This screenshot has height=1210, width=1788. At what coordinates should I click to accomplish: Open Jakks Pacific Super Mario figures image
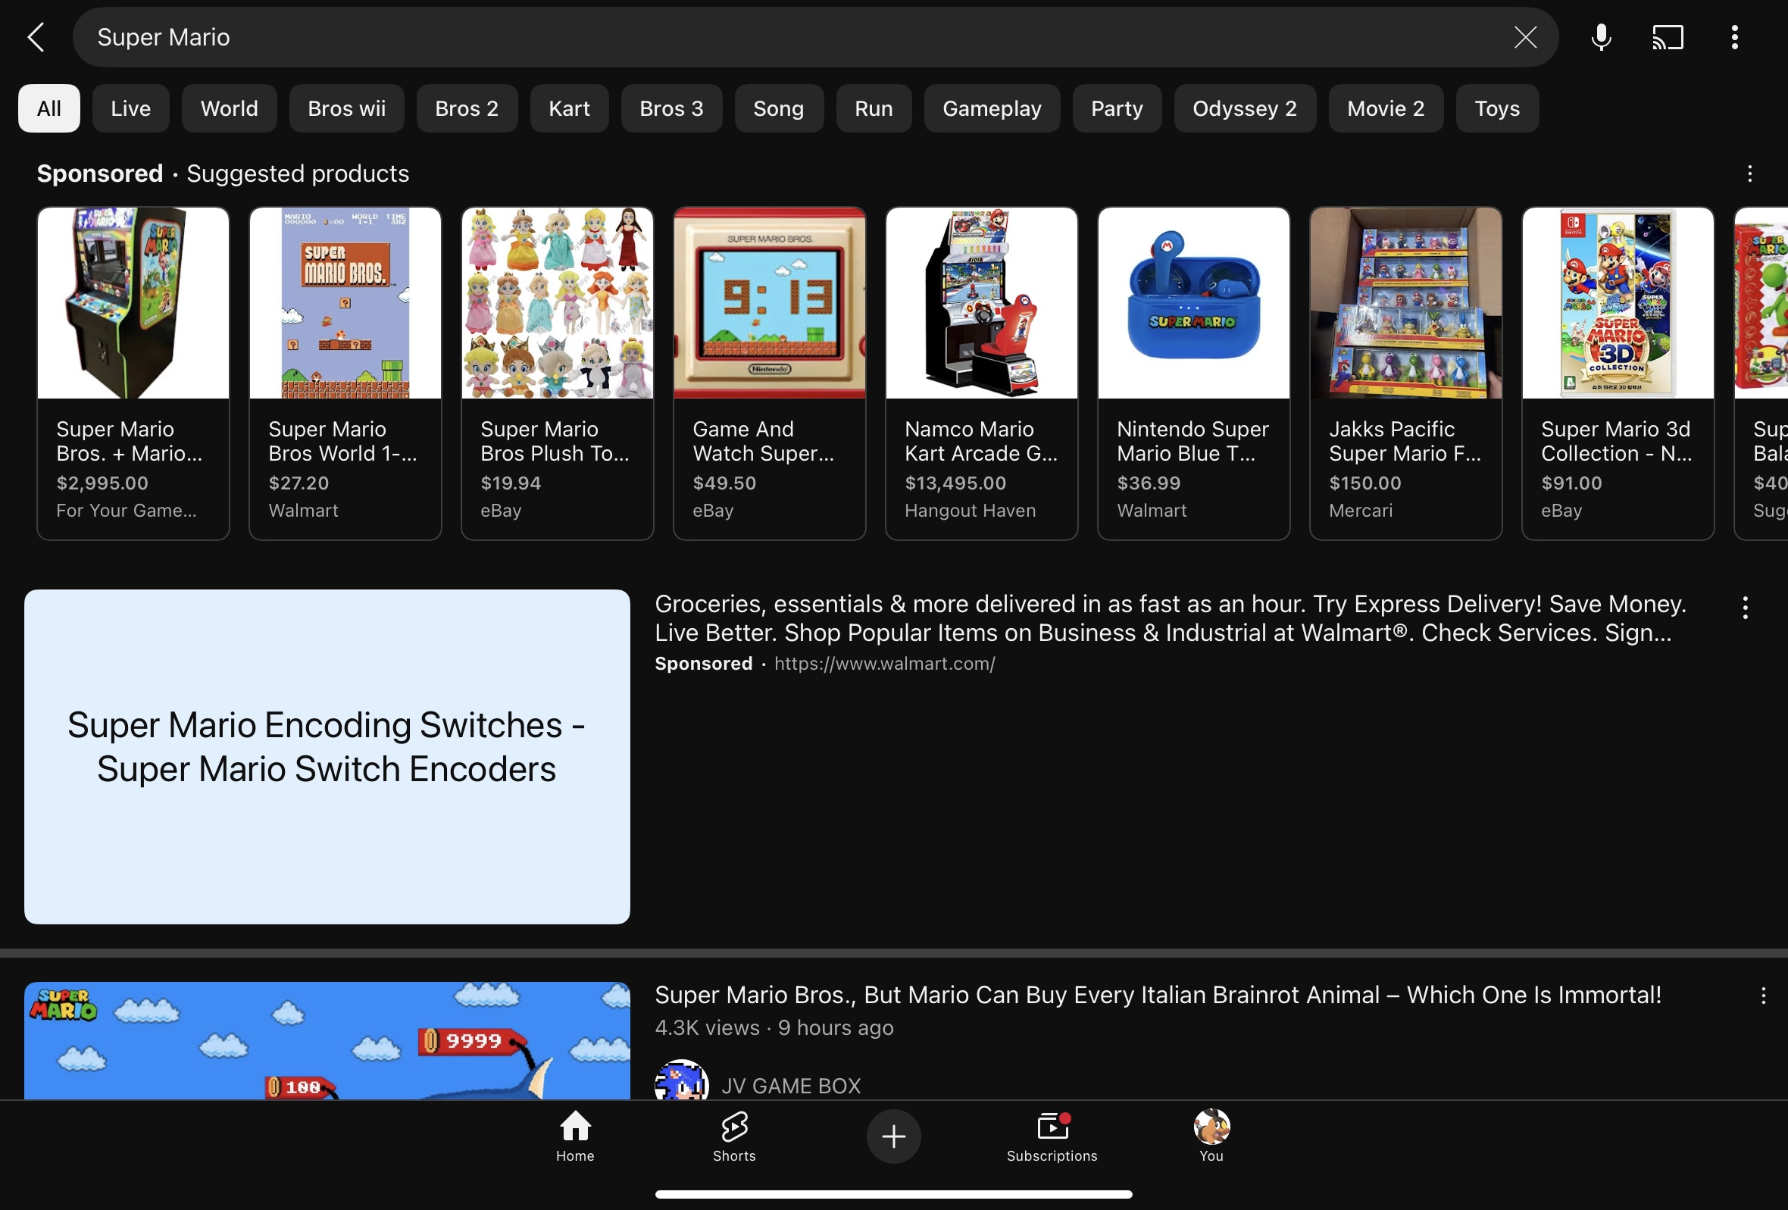(1405, 303)
